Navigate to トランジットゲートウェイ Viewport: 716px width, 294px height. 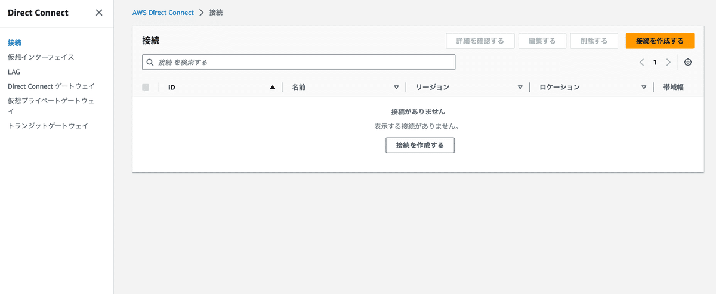(48, 126)
